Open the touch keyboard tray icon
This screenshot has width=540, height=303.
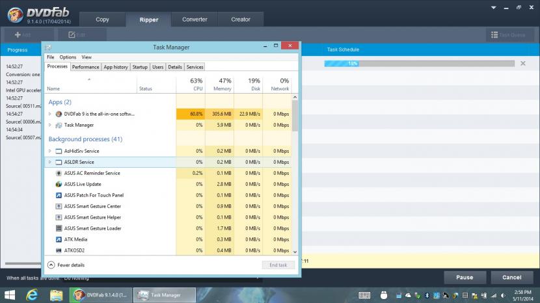pos(364,295)
